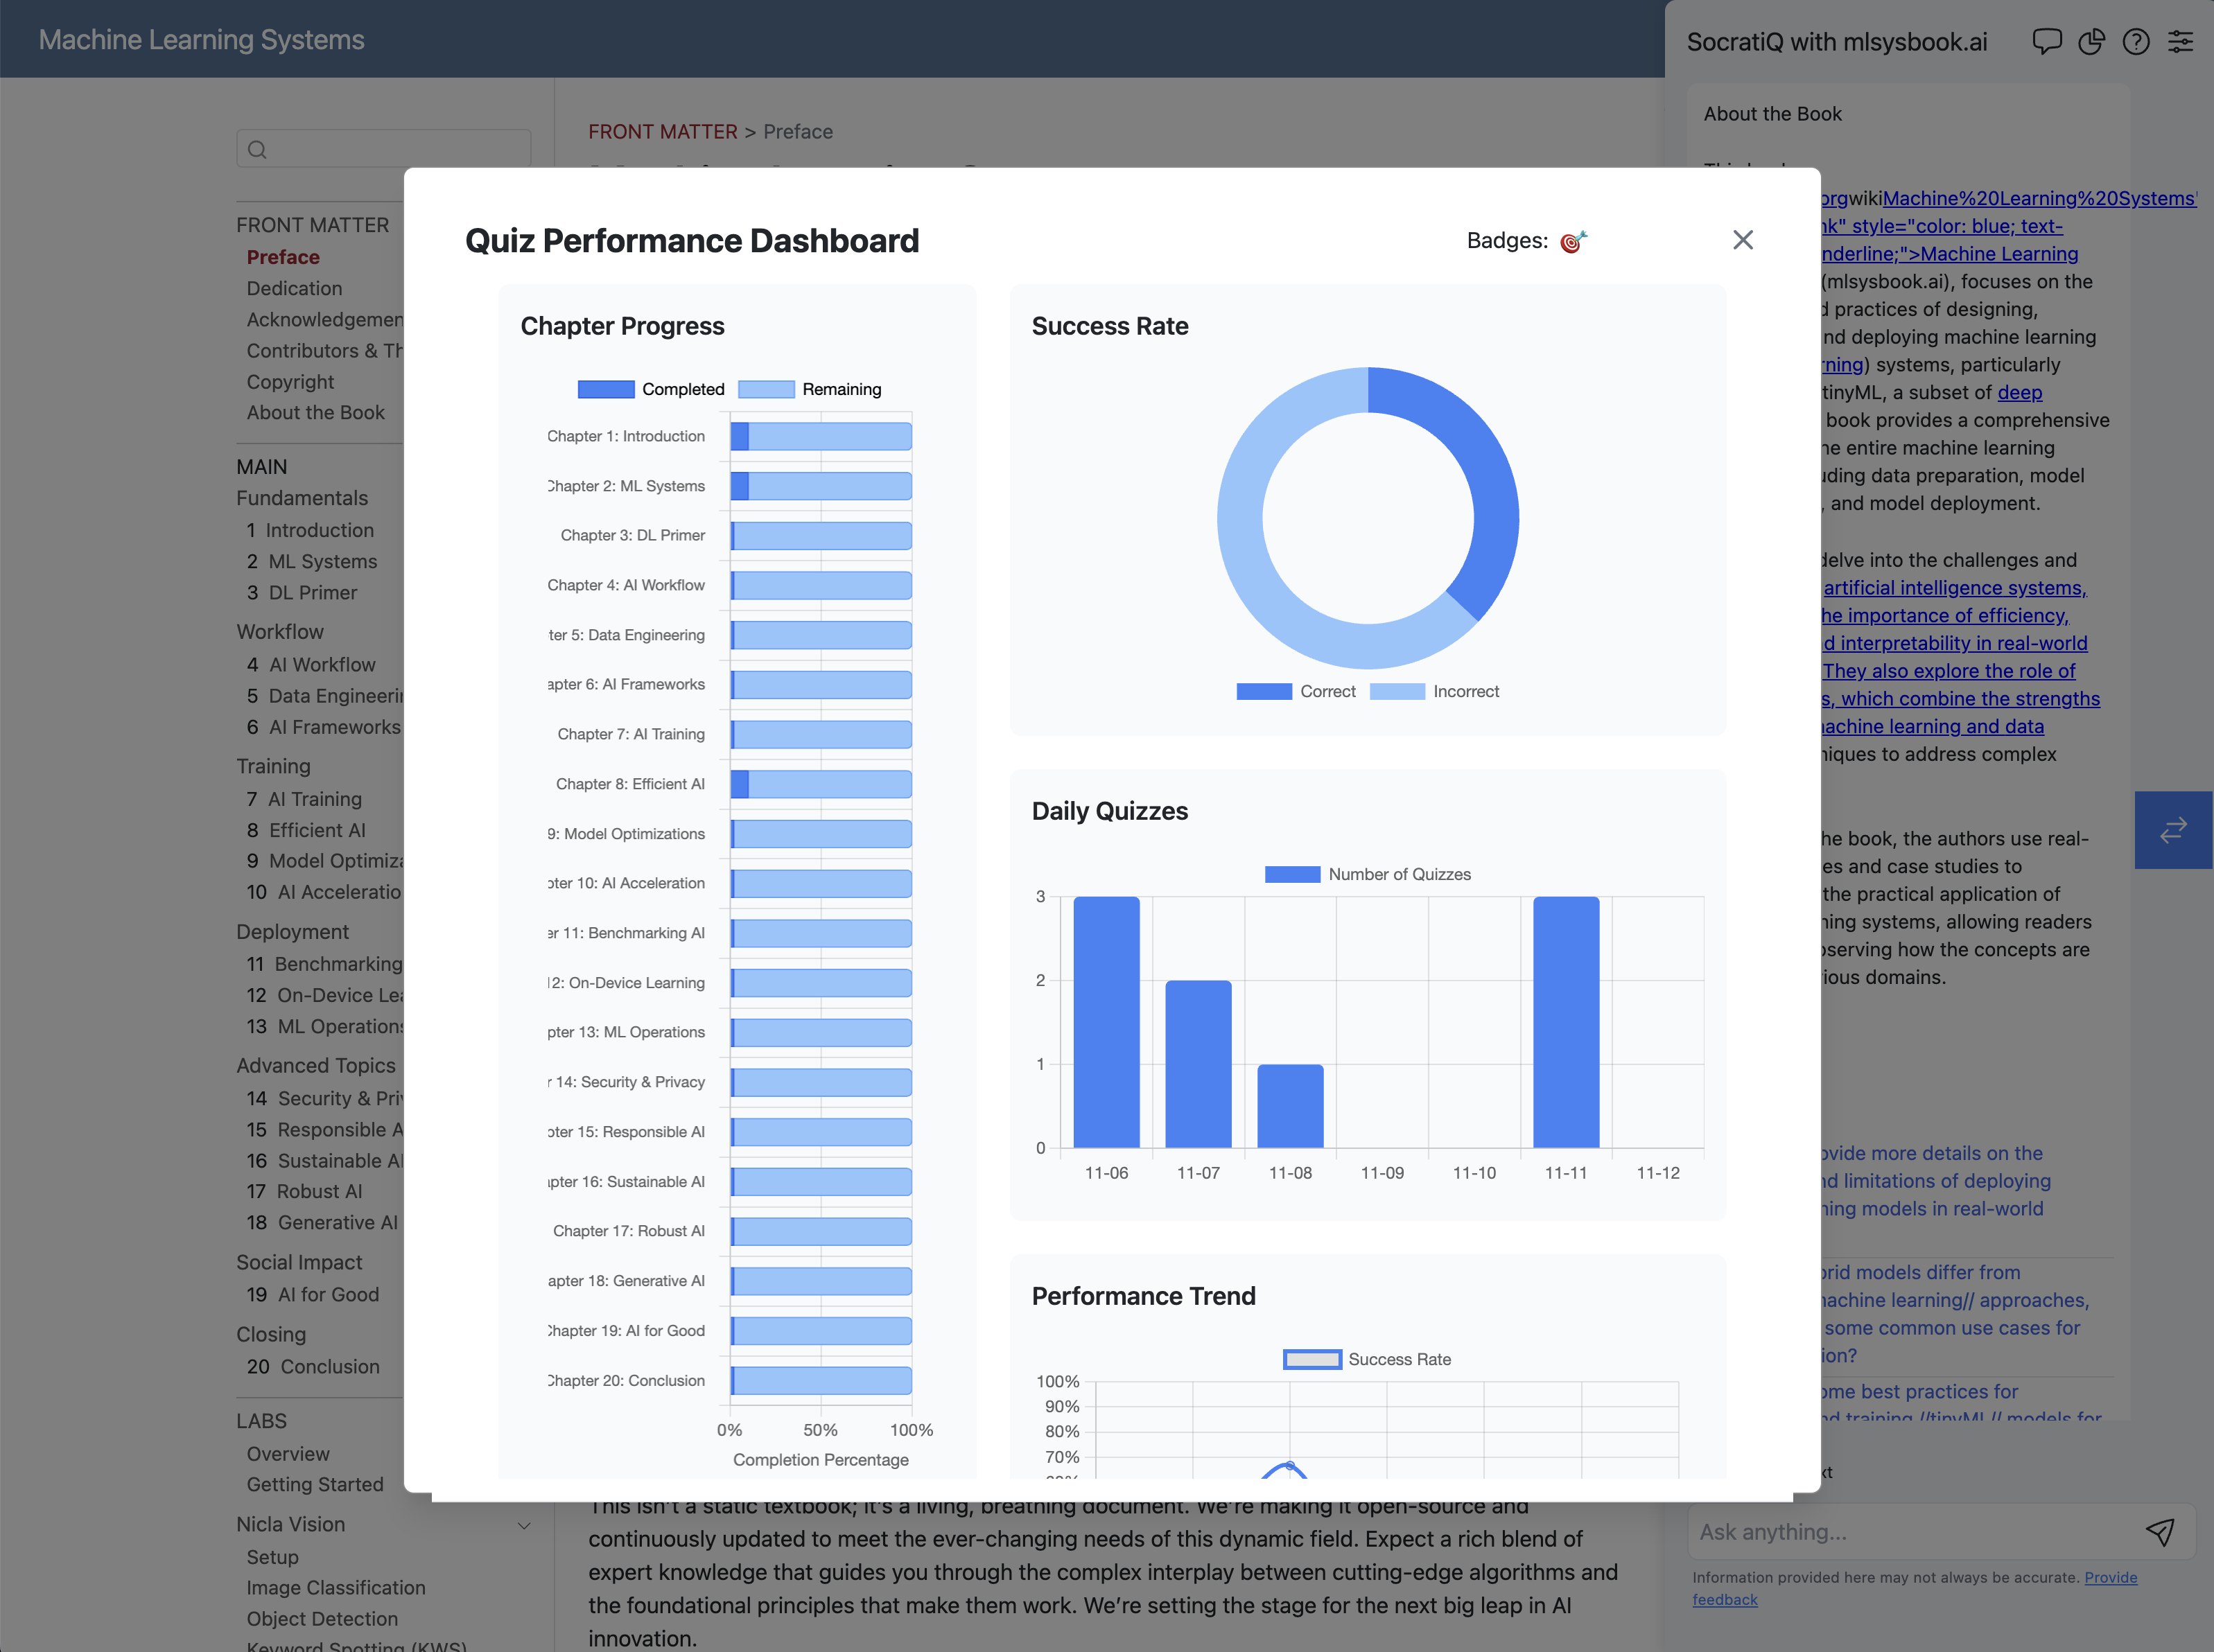2214x1652 pixels.
Task: Toggle the Correct legend swatch
Action: [1264, 691]
